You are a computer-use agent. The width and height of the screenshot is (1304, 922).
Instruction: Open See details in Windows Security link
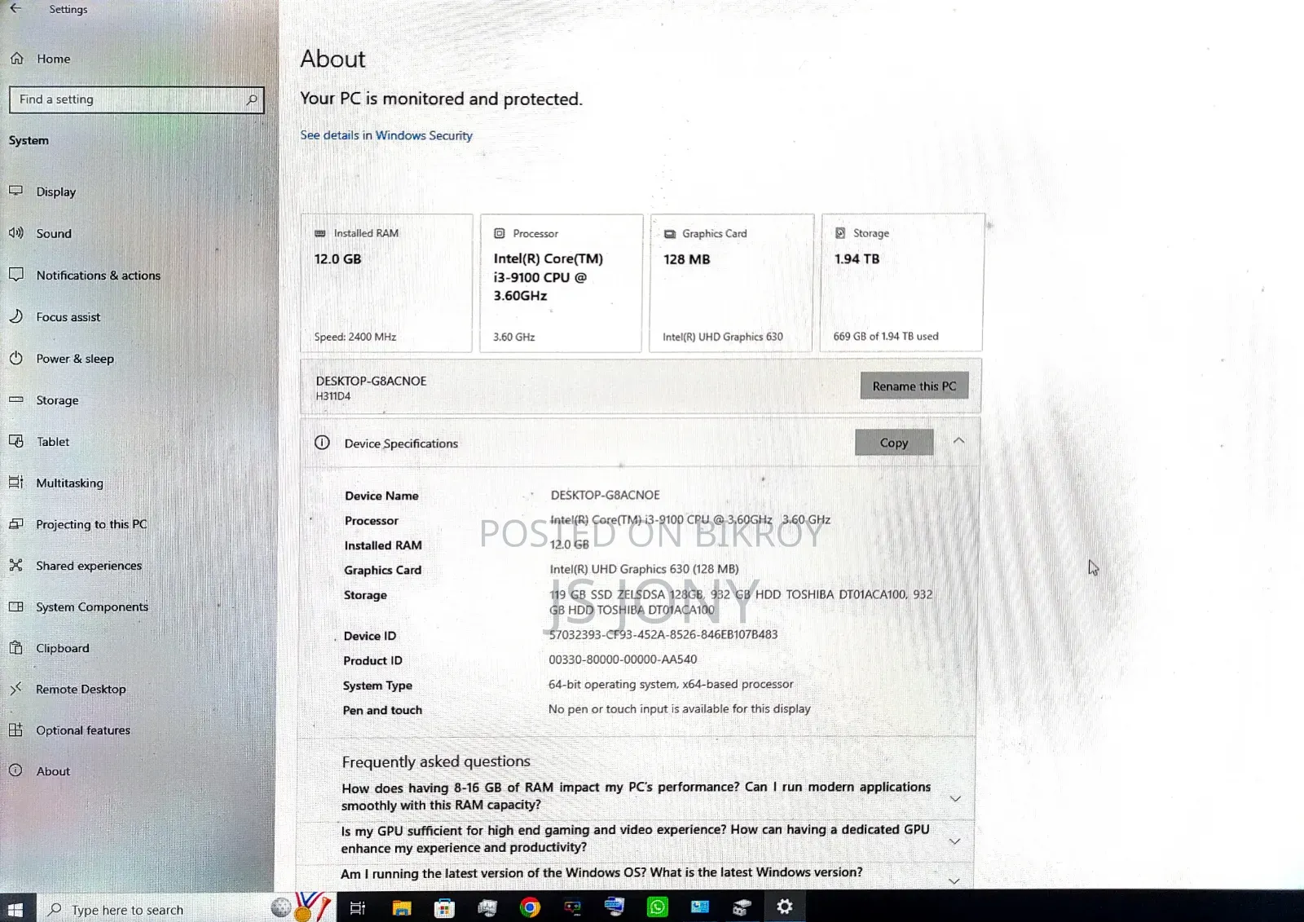pos(386,135)
